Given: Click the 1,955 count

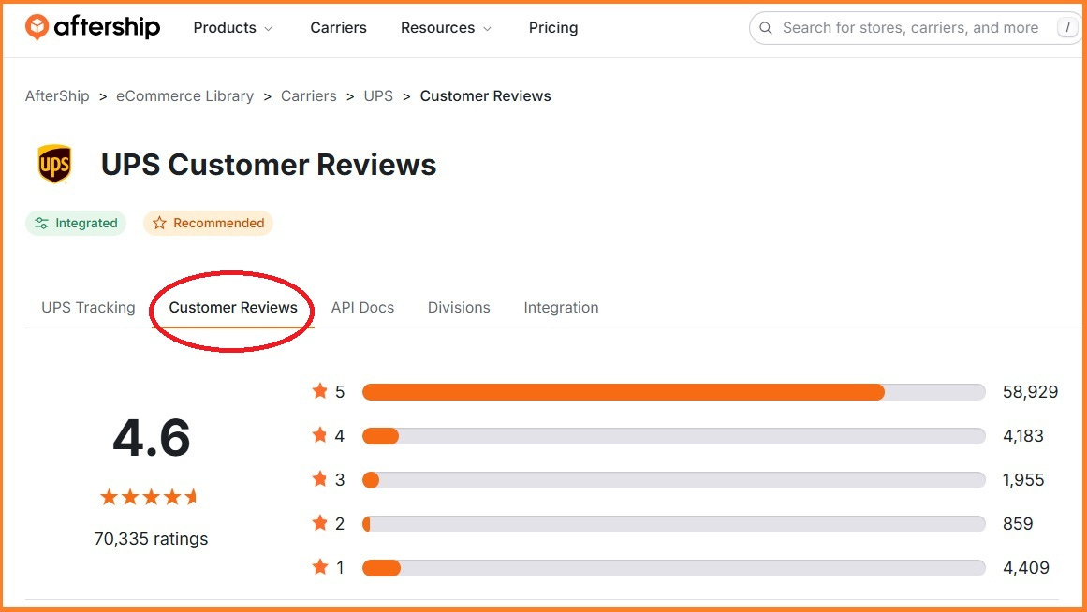Looking at the screenshot, I should 1023,480.
